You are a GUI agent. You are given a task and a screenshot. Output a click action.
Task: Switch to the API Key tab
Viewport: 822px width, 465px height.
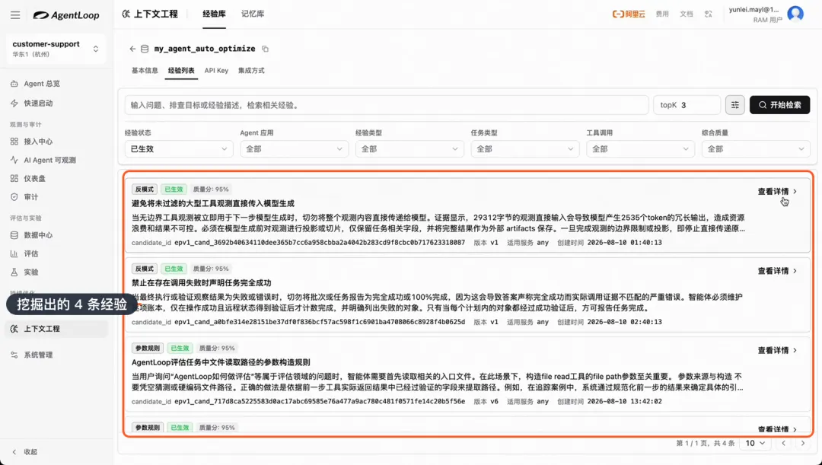[216, 71]
